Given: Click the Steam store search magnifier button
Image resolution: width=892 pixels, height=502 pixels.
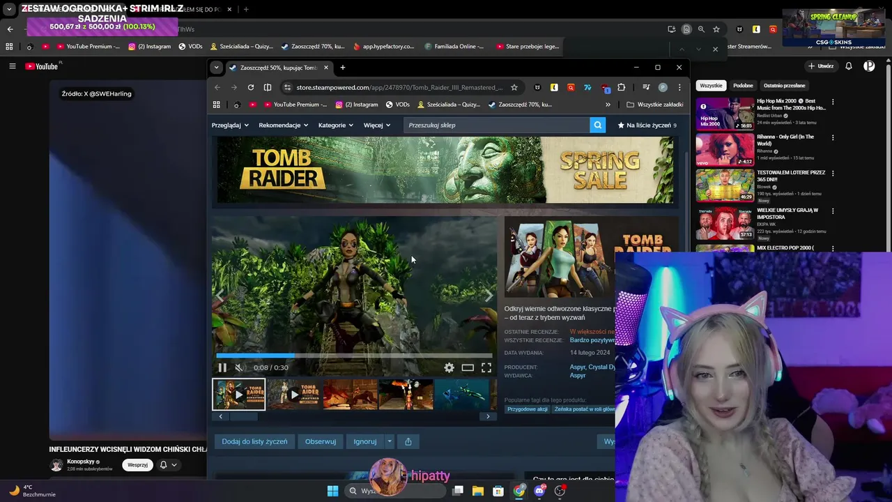Looking at the screenshot, I should [597, 125].
